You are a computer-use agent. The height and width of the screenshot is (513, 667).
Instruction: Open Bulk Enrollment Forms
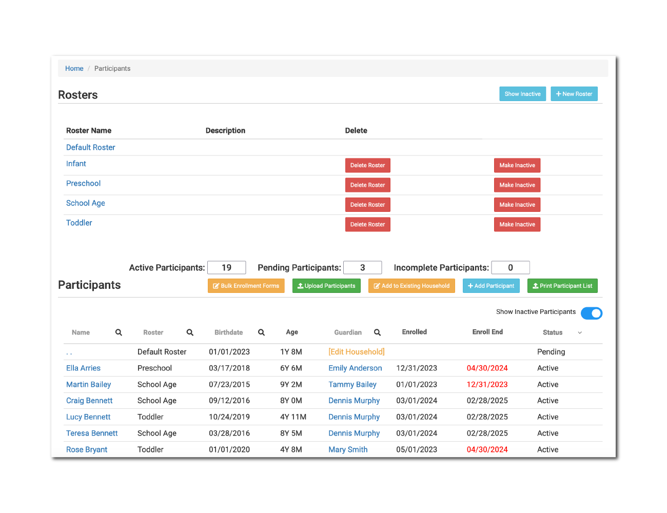coord(246,286)
